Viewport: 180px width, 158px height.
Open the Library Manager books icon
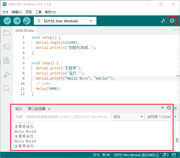coord(7,61)
